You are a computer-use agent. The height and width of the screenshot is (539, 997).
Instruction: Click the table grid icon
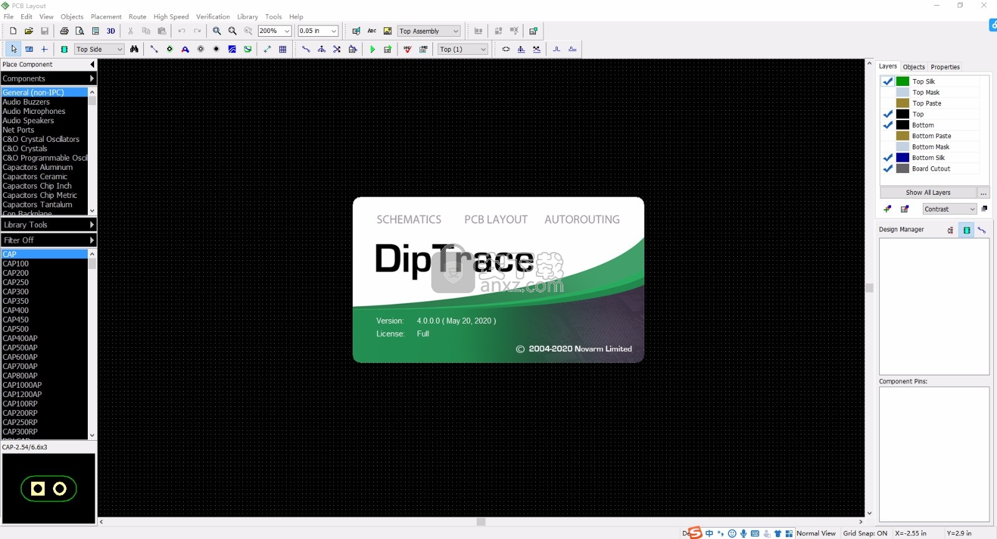click(x=283, y=49)
